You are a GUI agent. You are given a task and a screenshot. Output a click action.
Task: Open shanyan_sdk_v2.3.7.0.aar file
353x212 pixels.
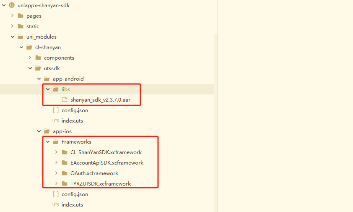pyautogui.click(x=100, y=99)
